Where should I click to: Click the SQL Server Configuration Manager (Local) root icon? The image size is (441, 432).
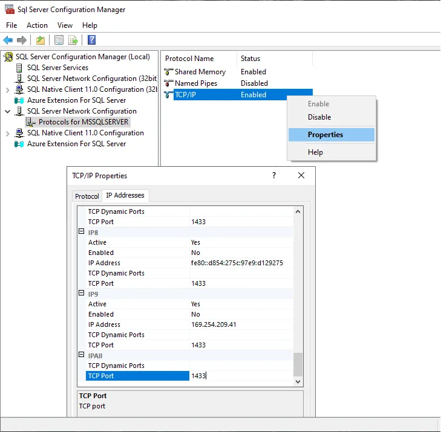pyautogui.click(x=8, y=57)
